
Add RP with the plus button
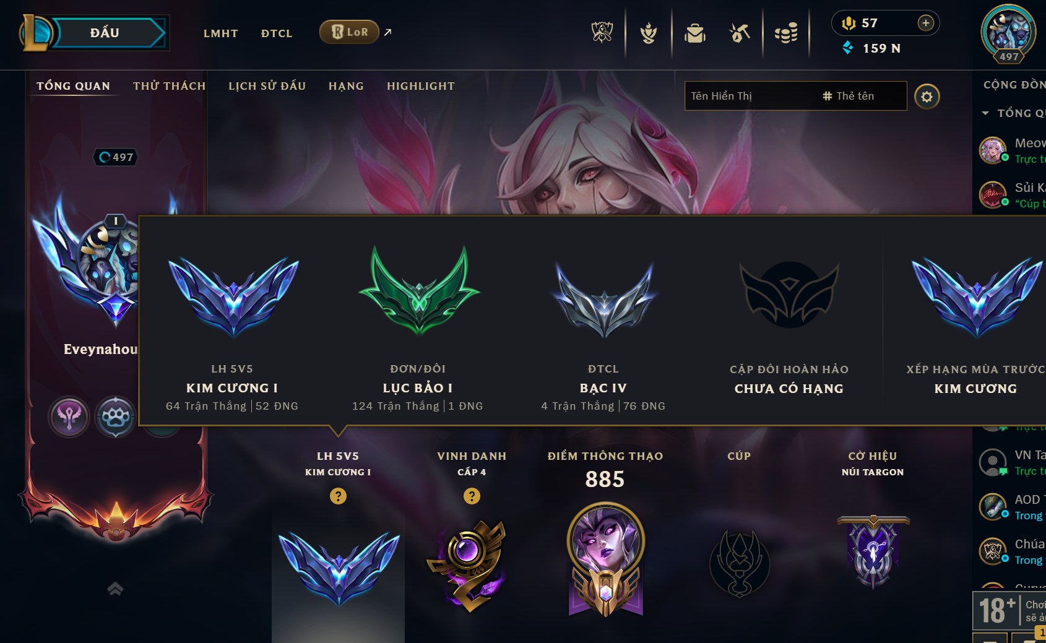[925, 23]
